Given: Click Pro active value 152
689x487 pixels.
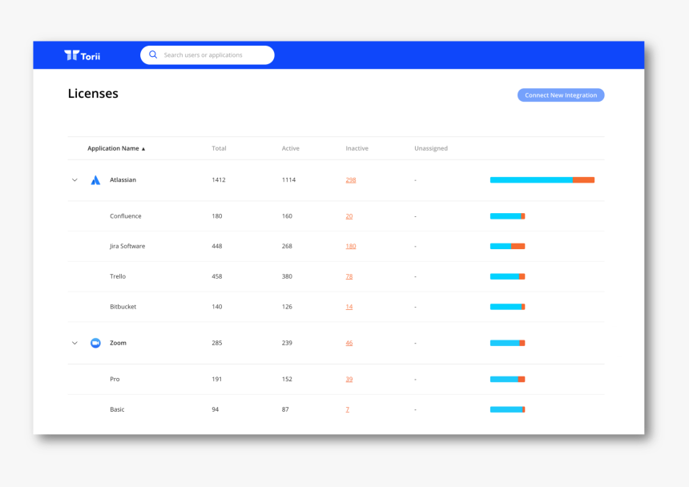Looking at the screenshot, I should (287, 380).
